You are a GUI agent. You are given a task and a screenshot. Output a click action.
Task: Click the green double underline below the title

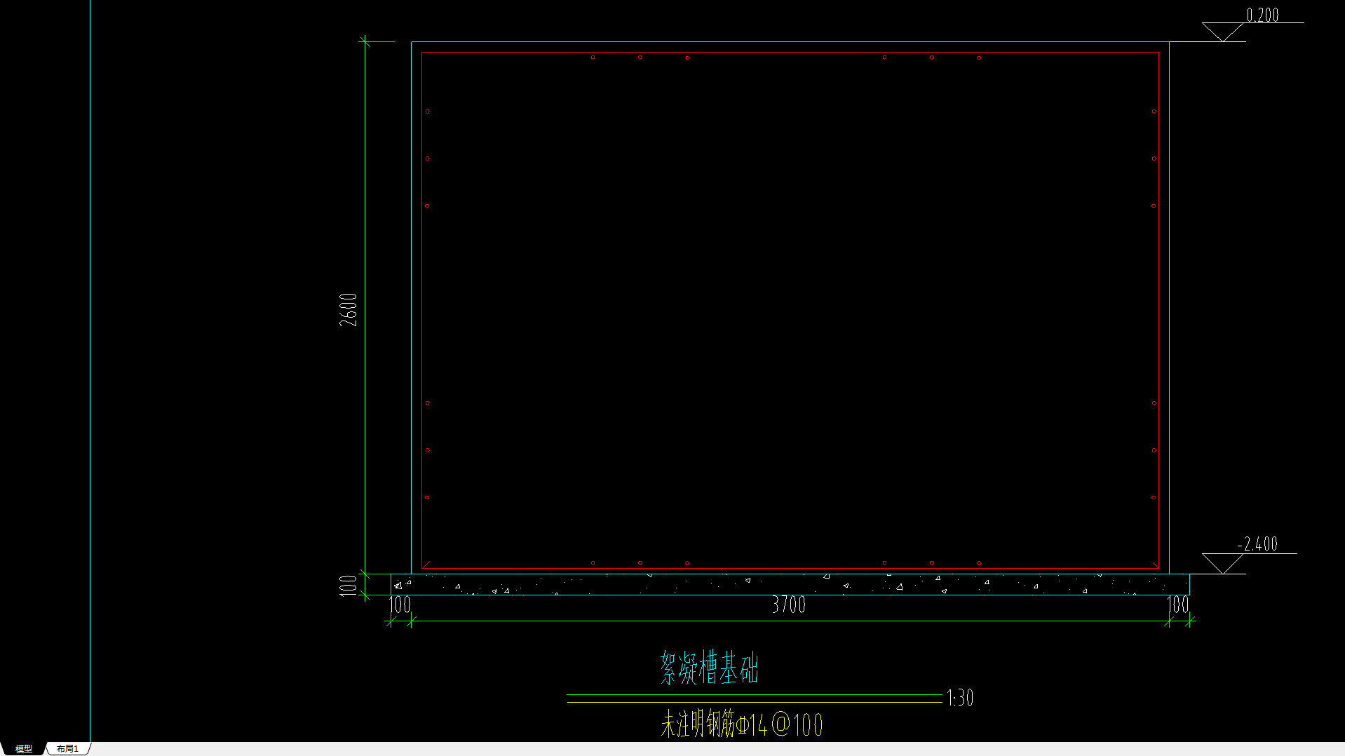[x=755, y=698]
